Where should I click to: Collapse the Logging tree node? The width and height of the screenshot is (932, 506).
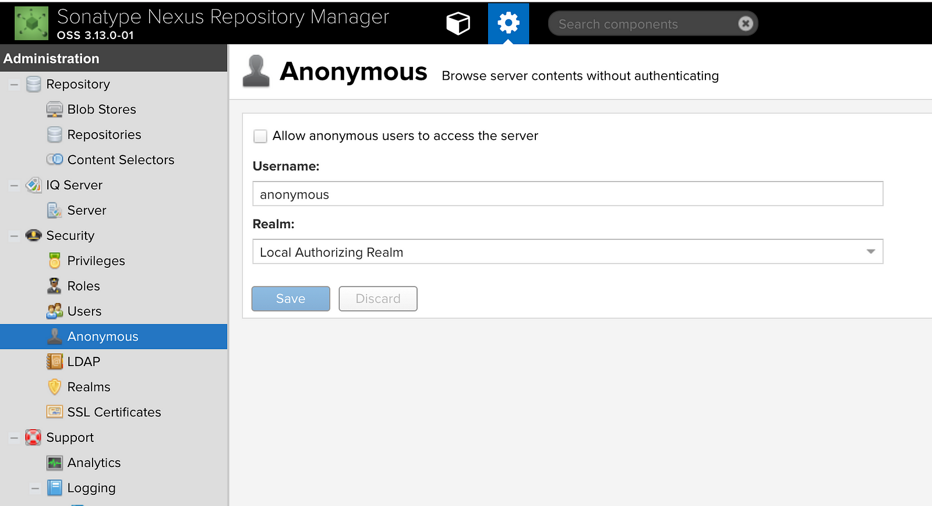click(x=35, y=489)
